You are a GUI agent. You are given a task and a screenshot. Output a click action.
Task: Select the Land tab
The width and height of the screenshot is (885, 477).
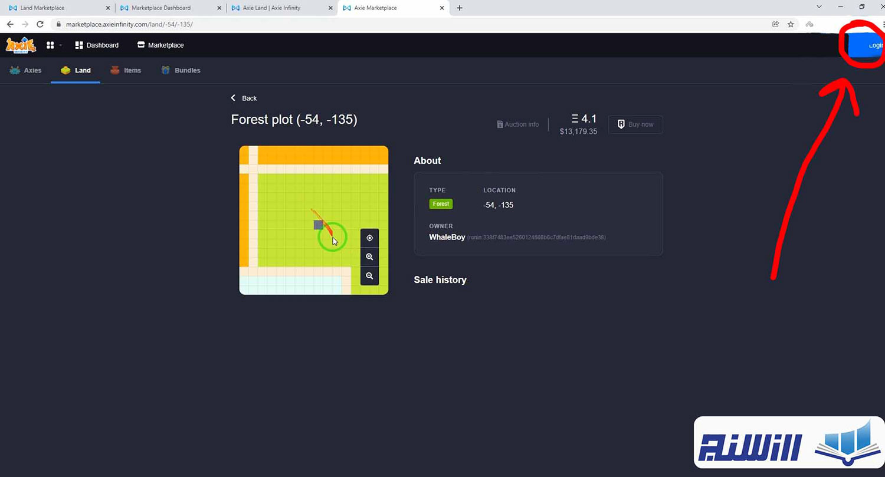[x=76, y=70]
